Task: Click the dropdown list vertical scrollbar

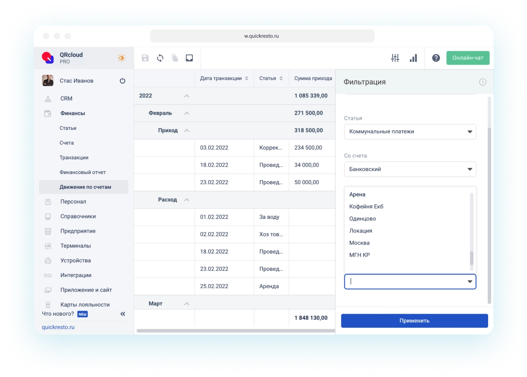Action: coord(472,258)
